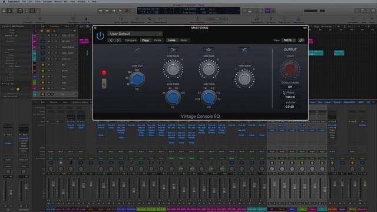377x212 pixels.
Task: Toggle the mid bell band icon
Action: (209, 49)
